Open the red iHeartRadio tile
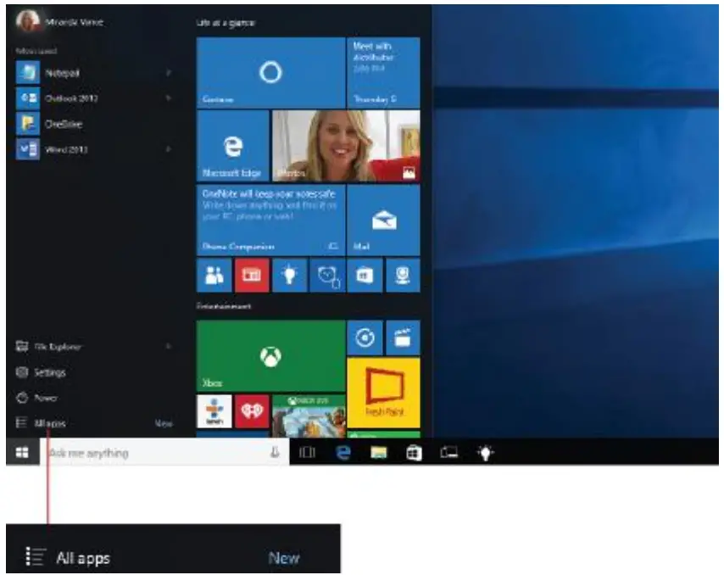 [x=252, y=411]
